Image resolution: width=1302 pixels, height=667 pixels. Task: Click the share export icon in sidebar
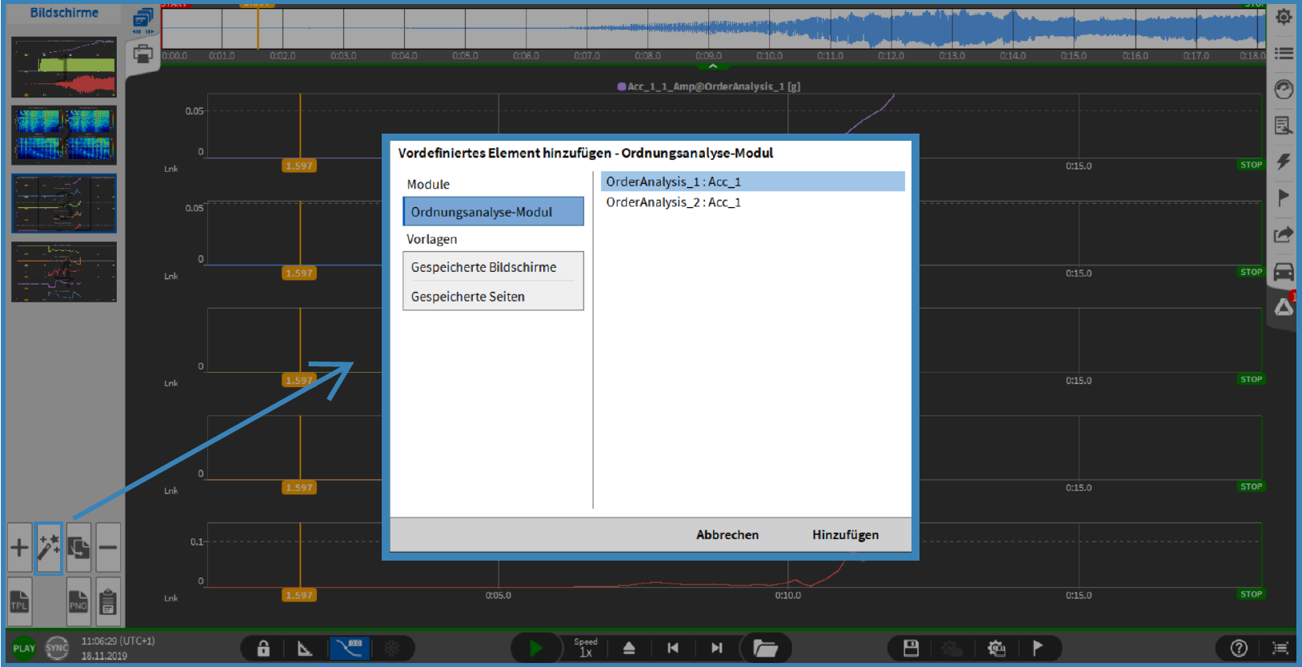pos(1284,234)
